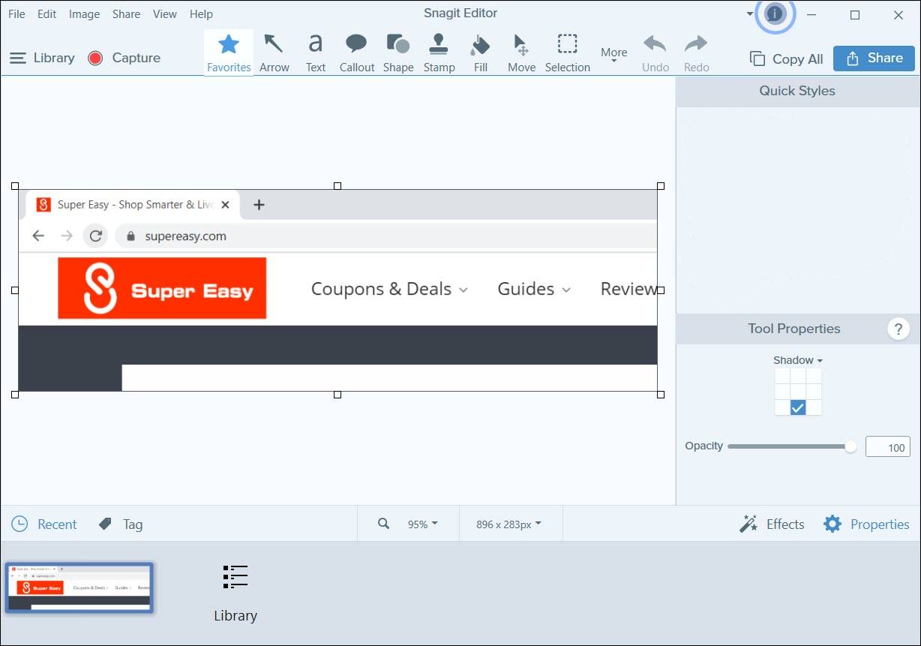The width and height of the screenshot is (921, 646).
Task: Pick the Callout tool
Action: tap(357, 53)
